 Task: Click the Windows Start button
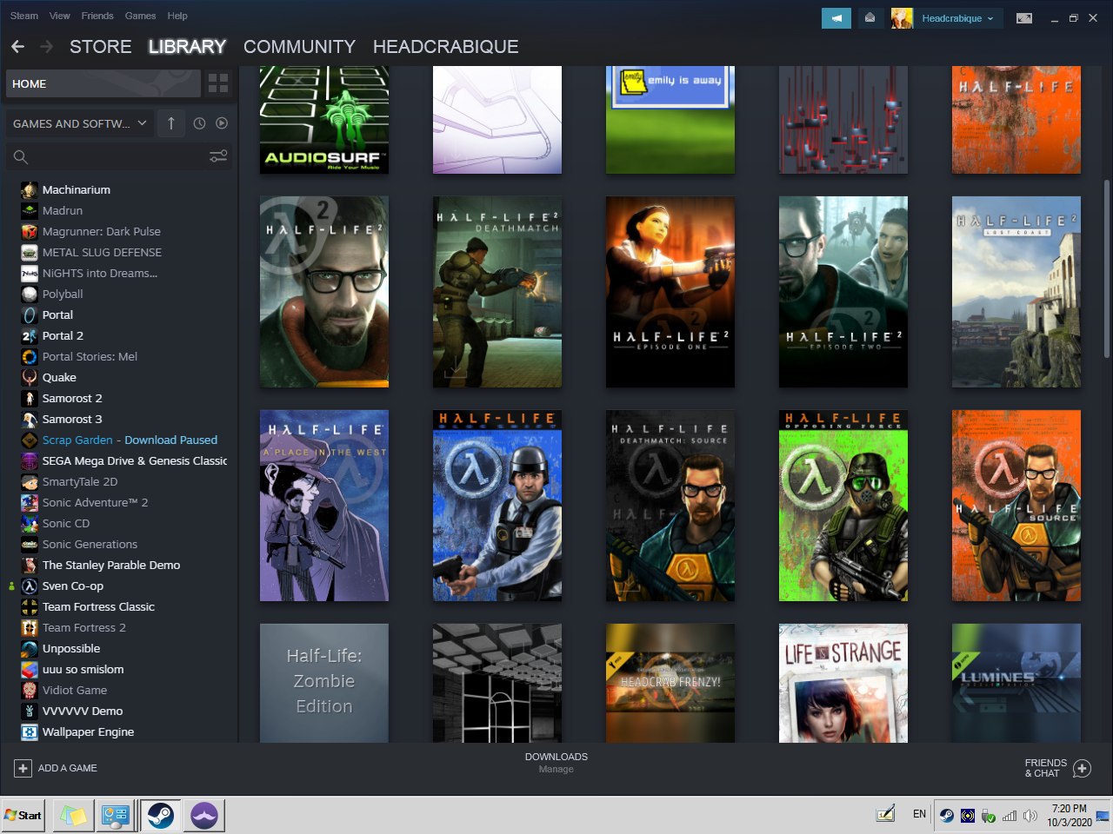click(23, 815)
